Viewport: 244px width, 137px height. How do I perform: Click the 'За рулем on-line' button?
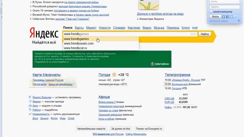120,129
